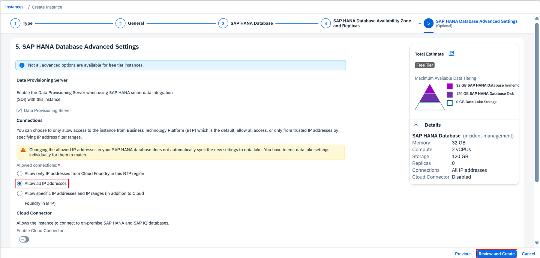Click the Free Tier badge
This screenshot has height=258, width=540.
click(x=424, y=65)
